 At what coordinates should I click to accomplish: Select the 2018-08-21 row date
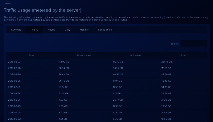14,100
